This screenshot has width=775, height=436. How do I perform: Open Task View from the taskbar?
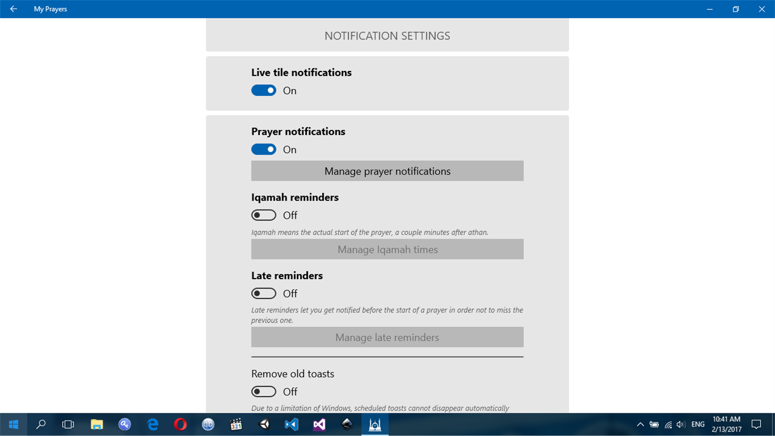point(68,424)
